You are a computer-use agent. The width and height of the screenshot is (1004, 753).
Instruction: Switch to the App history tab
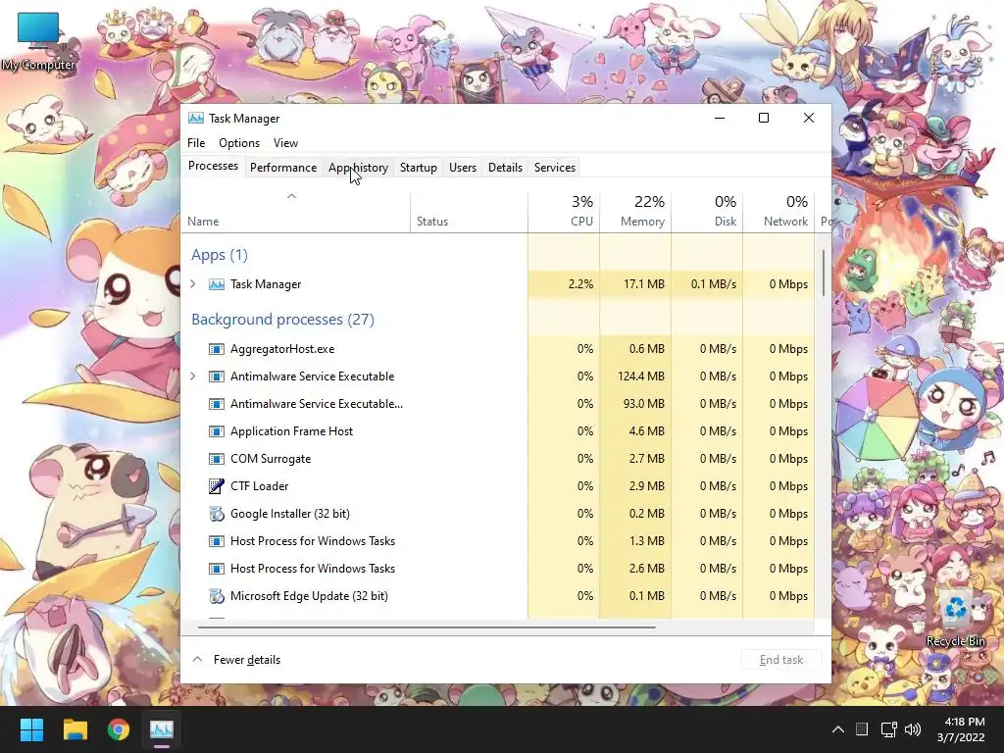(x=358, y=167)
